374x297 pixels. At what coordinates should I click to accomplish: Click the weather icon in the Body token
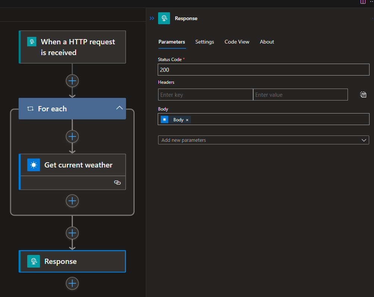(x=164, y=119)
